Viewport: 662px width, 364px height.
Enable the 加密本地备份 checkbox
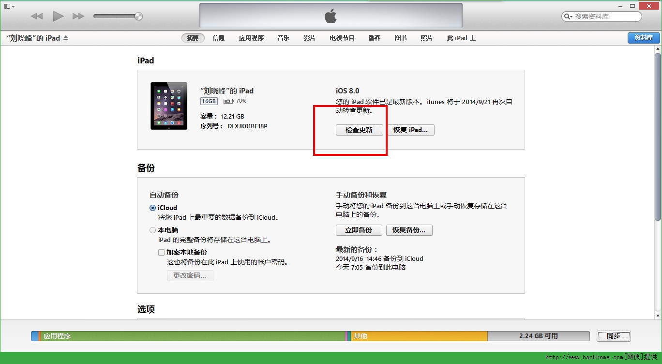point(162,252)
